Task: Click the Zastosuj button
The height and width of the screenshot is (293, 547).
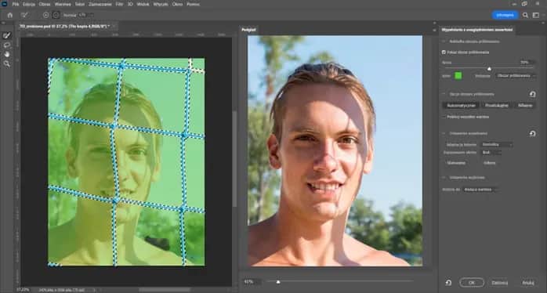Action: tap(499, 283)
